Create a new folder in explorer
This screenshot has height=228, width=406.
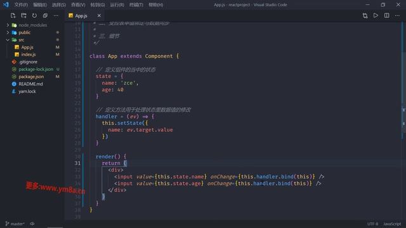(24, 15)
